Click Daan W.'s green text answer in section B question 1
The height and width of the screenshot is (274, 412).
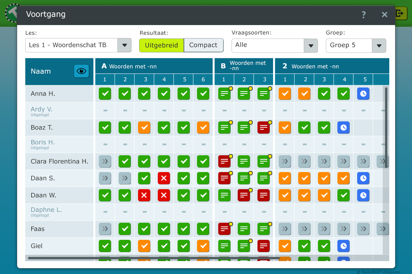point(224,195)
